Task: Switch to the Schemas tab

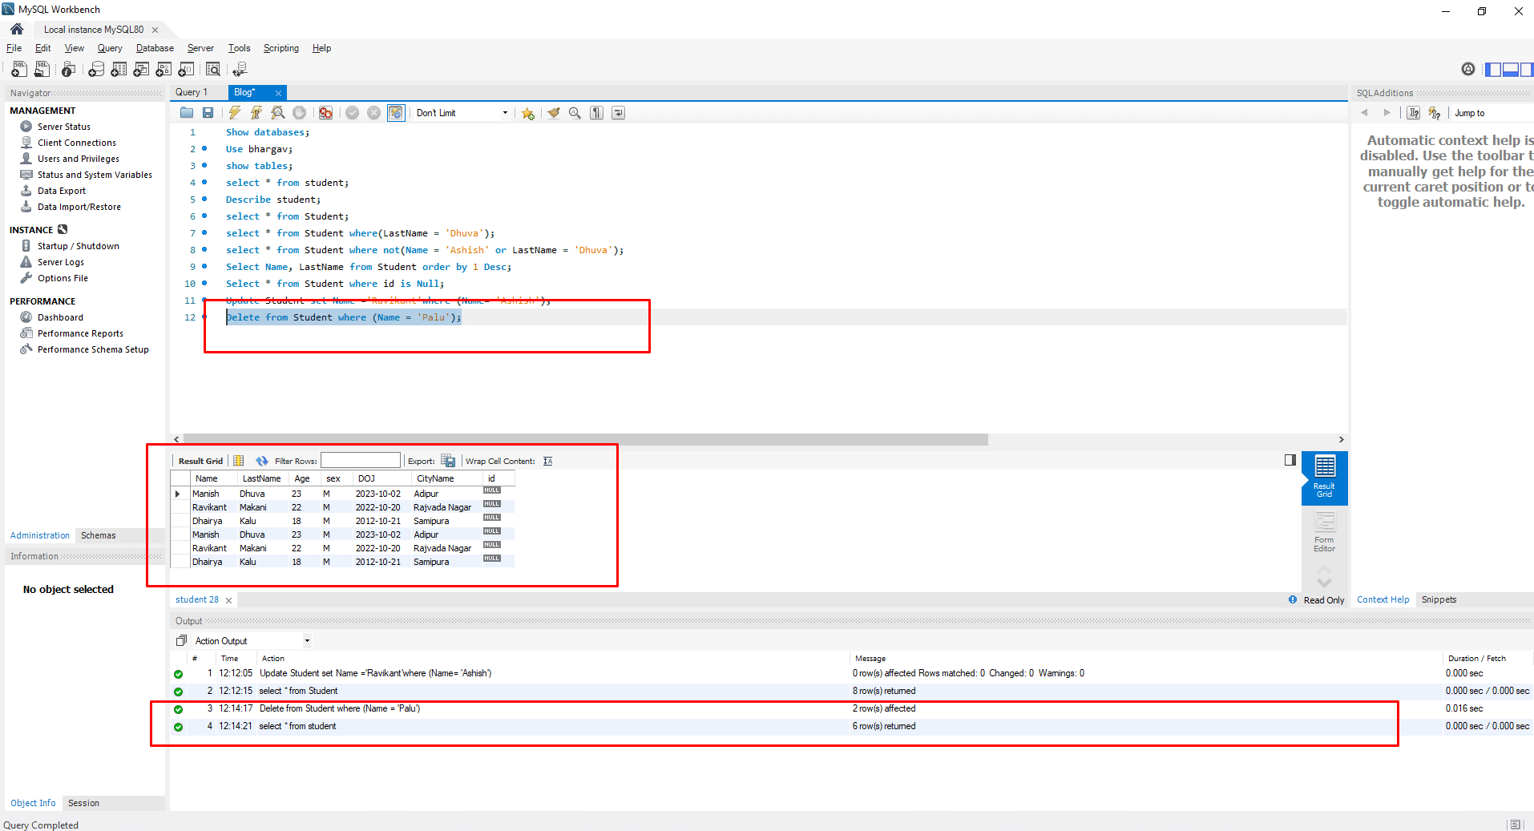Action: [98, 535]
